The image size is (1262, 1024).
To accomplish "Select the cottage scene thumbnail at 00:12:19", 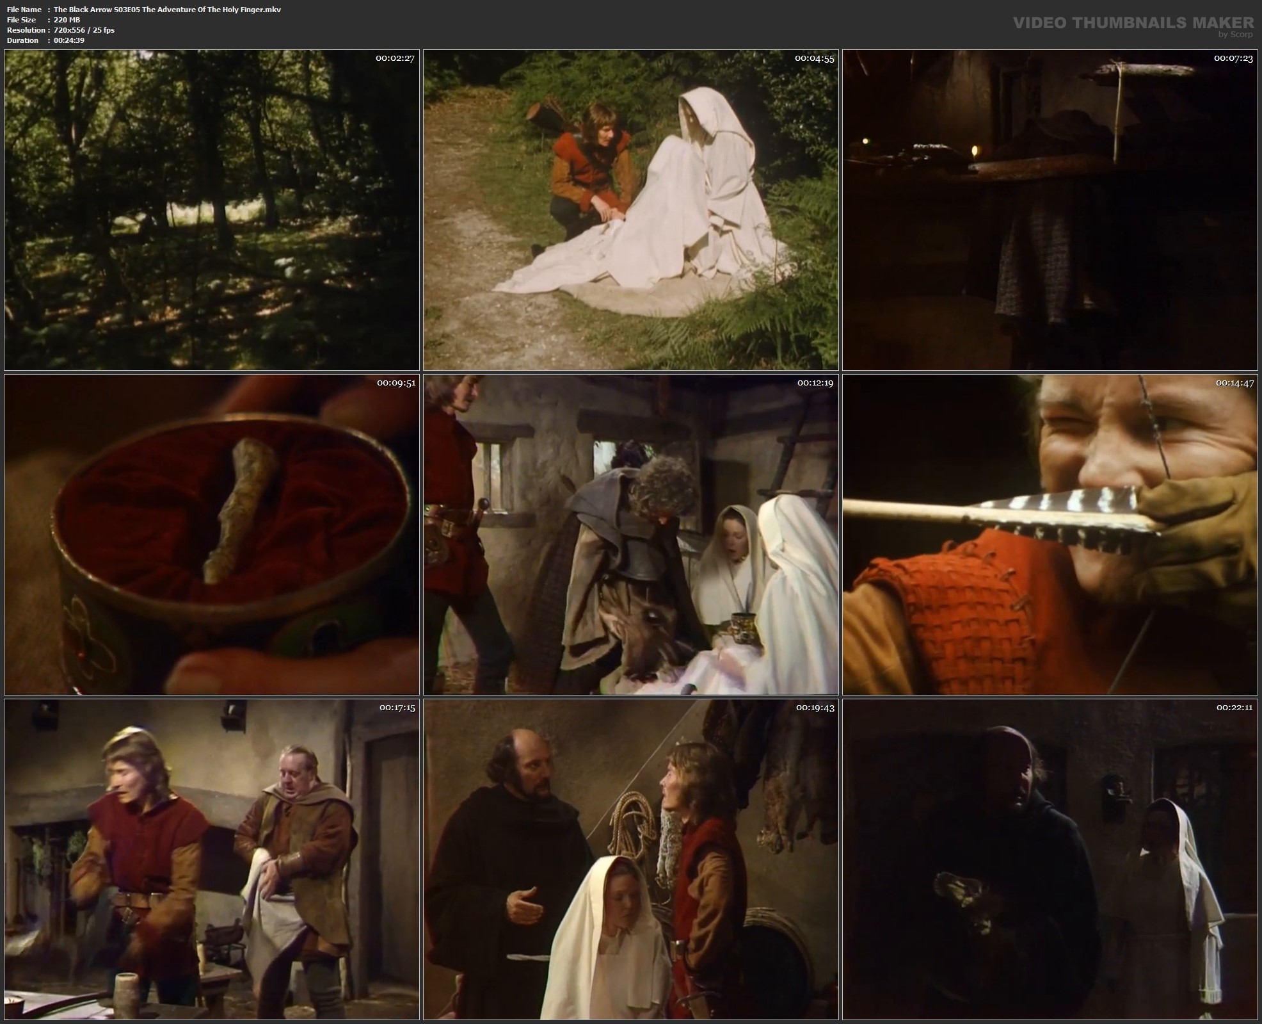I will pos(630,535).
